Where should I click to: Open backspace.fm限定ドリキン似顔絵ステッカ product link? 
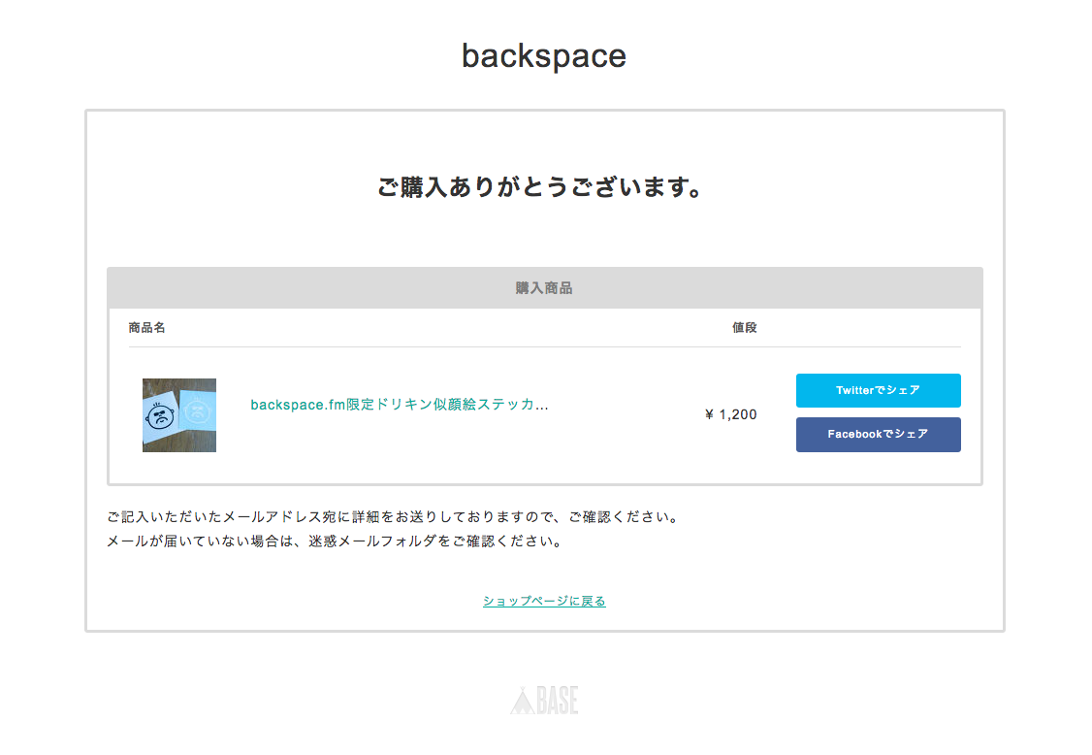(399, 405)
